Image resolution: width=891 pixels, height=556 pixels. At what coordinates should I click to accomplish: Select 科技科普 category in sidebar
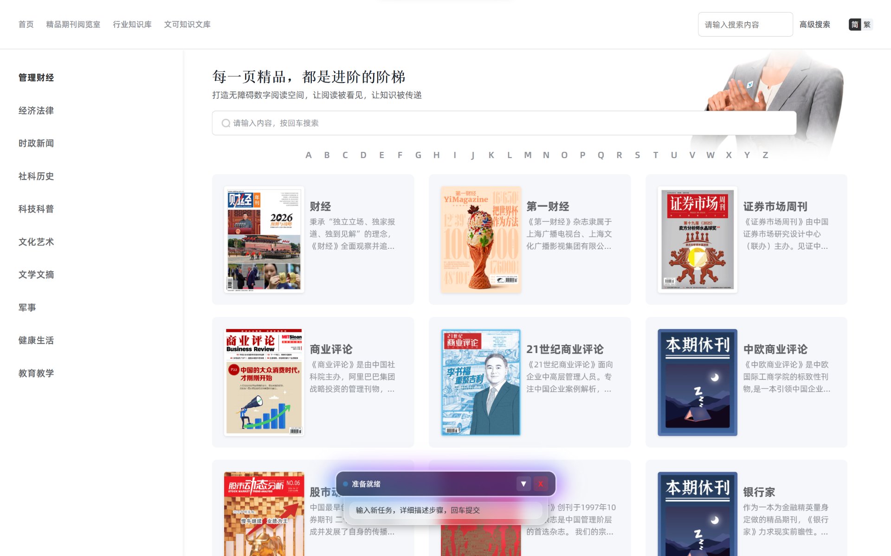click(36, 209)
